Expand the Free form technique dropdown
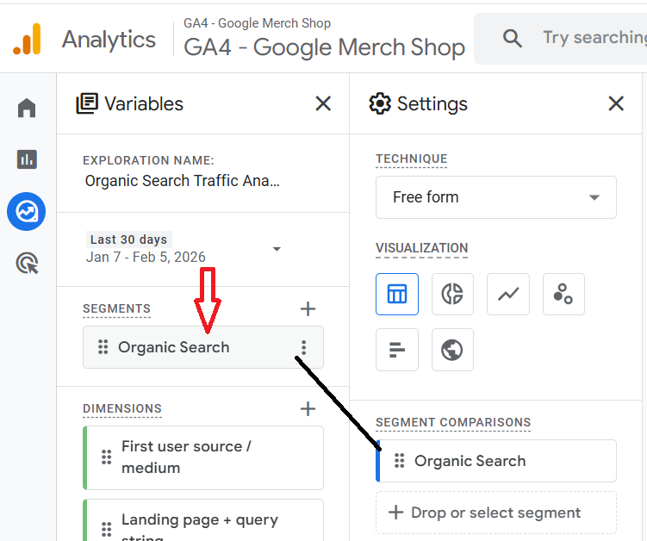 pyautogui.click(x=496, y=197)
